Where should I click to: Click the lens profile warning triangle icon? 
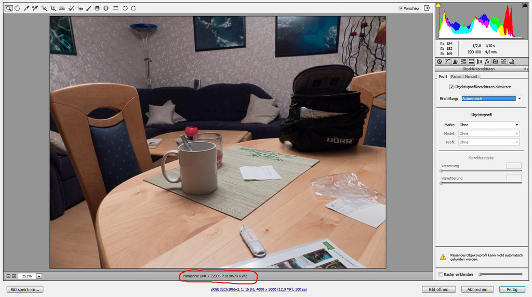click(443, 257)
